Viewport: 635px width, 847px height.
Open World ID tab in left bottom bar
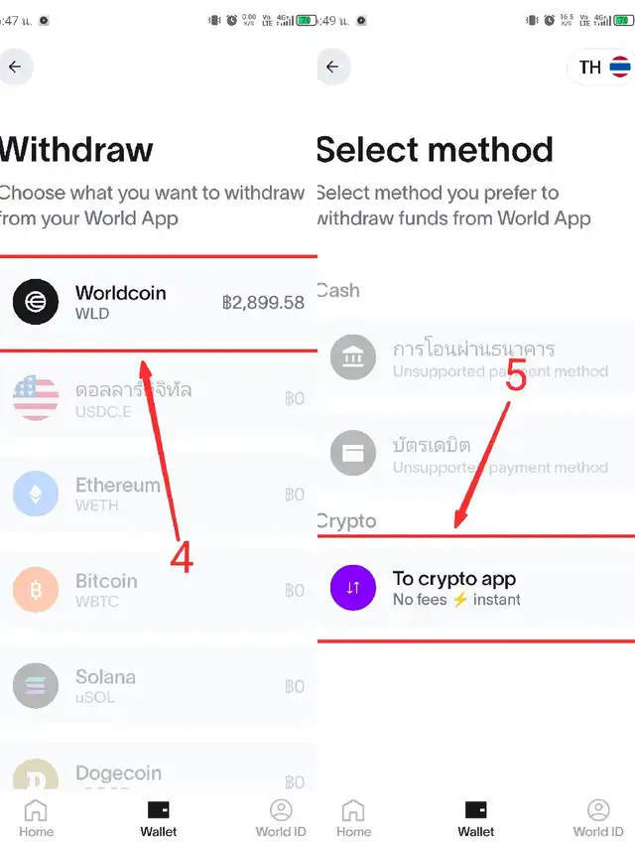(x=281, y=817)
